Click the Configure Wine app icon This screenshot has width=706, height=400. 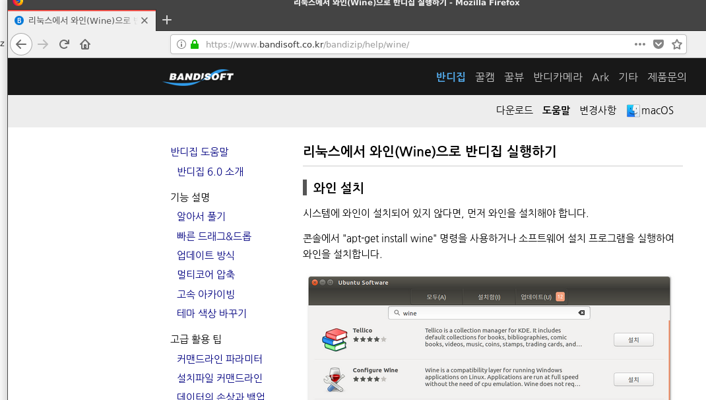335,379
